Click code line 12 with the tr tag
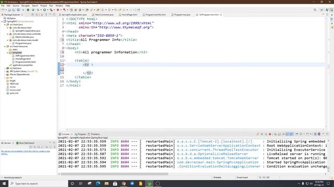This screenshot has width=334, height=187. pos(196,64)
